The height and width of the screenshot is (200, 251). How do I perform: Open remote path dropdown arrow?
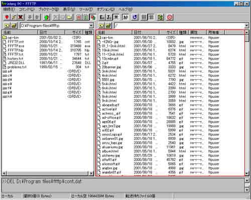tap(247, 26)
